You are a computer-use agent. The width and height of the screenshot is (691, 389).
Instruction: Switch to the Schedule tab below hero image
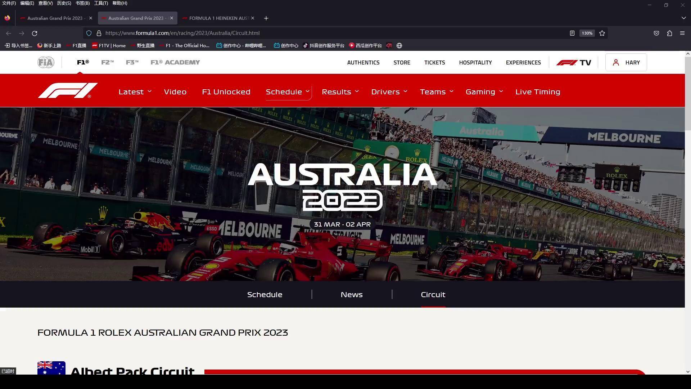[265, 295]
